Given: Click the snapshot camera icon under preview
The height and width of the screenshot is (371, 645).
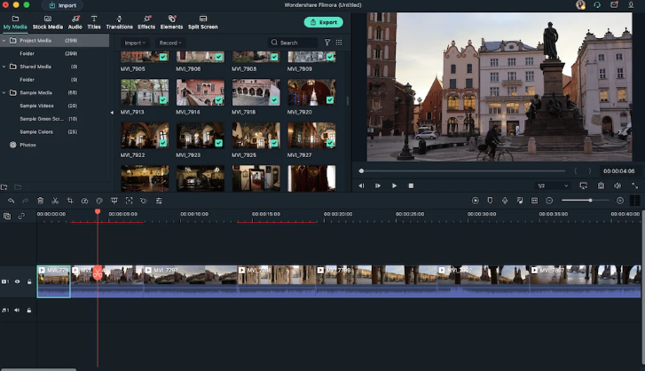Looking at the screenshot, I should click(601, 185).
